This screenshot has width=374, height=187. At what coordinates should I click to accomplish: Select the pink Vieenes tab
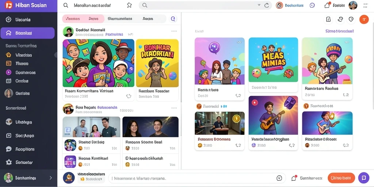point(73,19)
